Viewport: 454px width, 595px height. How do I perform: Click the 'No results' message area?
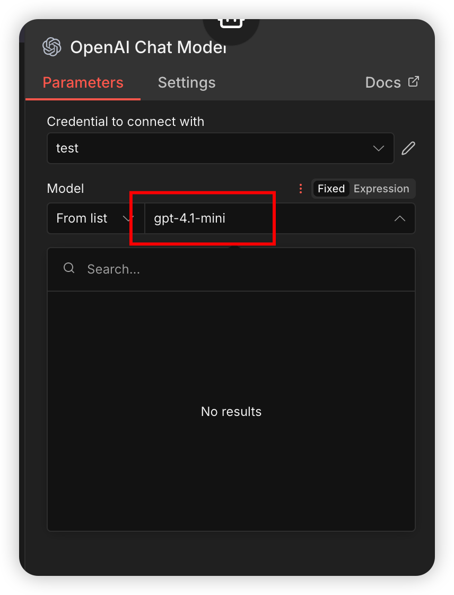point(231,411)
